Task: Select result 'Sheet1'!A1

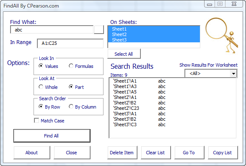Action: point(173,81)
